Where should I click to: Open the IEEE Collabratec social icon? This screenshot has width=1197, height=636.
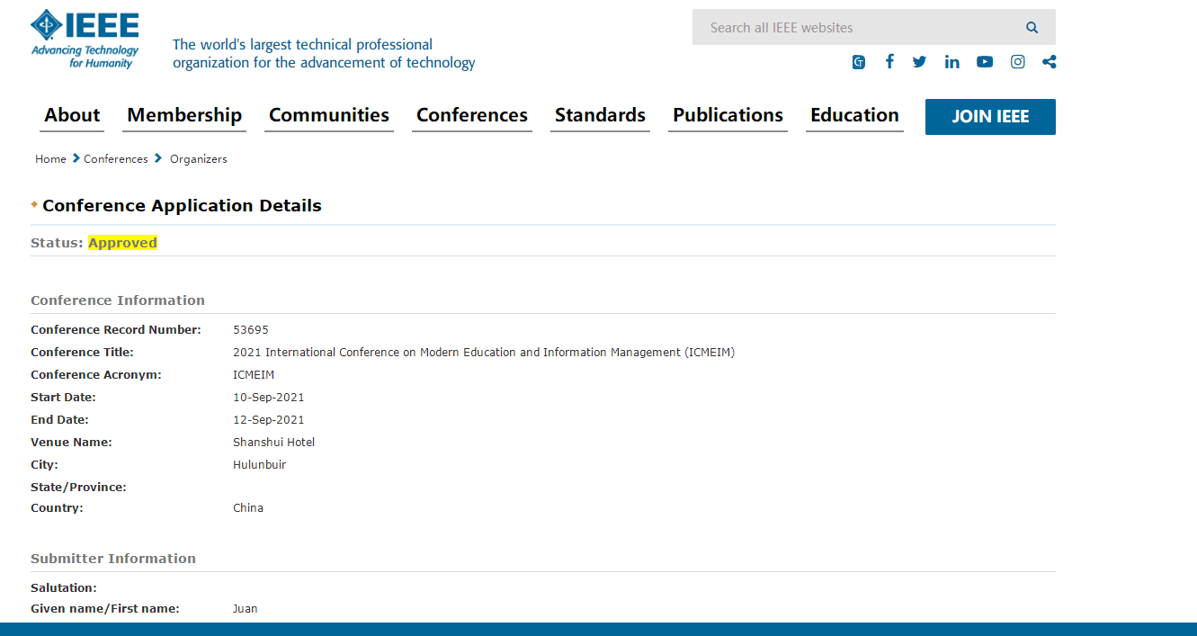(x=859, y=62)
